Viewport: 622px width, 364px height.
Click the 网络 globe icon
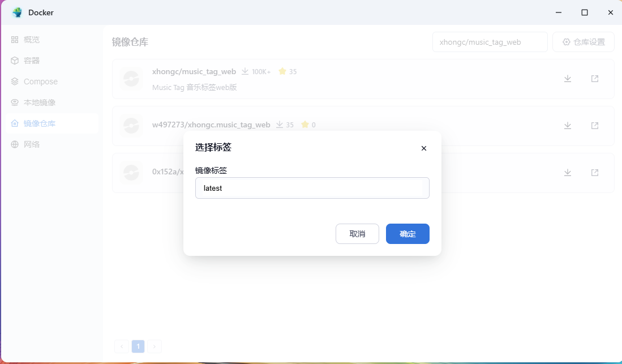tap(15, 144)
